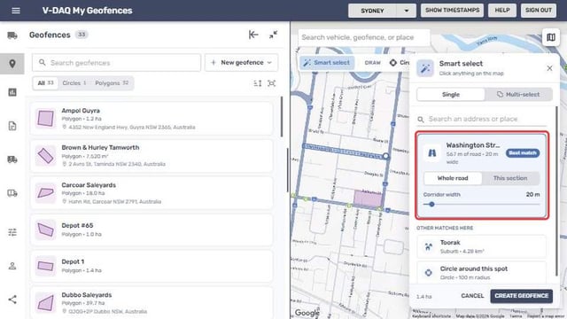567x319 pixels.
Task: Open the delivery truck sidebar icon
Action: point(12,159)
